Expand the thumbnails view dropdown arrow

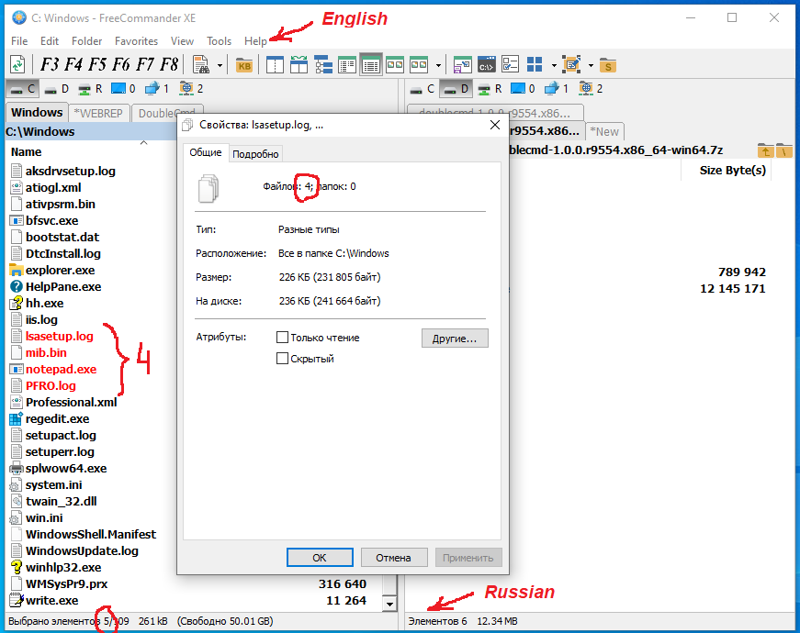coord(438,65)
